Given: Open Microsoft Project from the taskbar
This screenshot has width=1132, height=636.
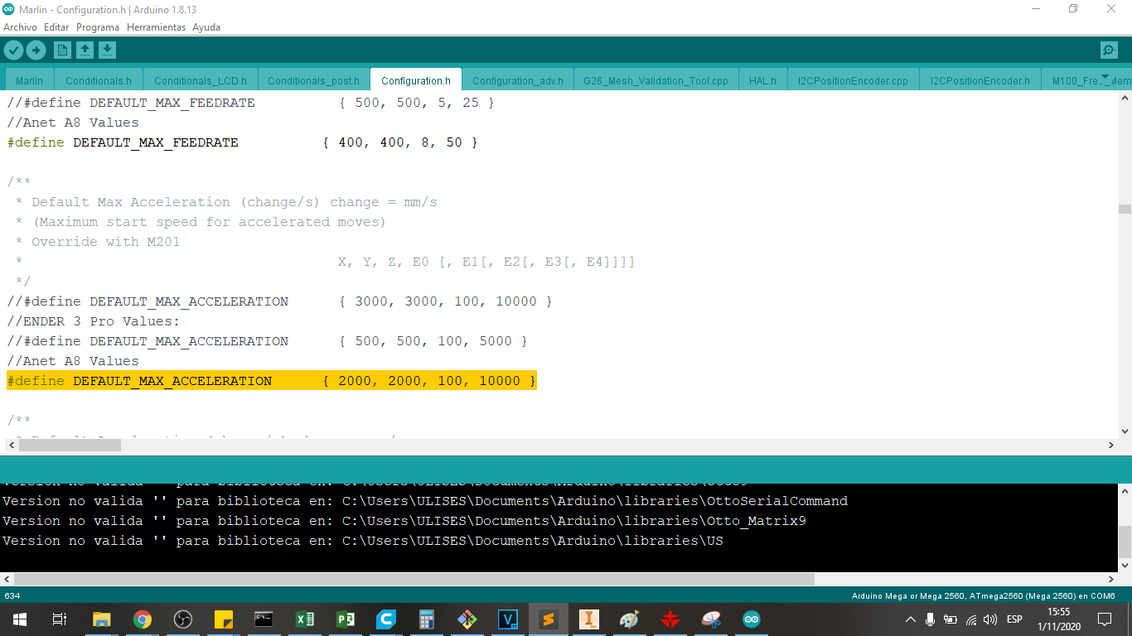Looking at the screenshot, I should [346, 619].
